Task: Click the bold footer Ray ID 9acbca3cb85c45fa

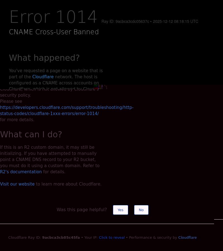Action: click(61, 238)
